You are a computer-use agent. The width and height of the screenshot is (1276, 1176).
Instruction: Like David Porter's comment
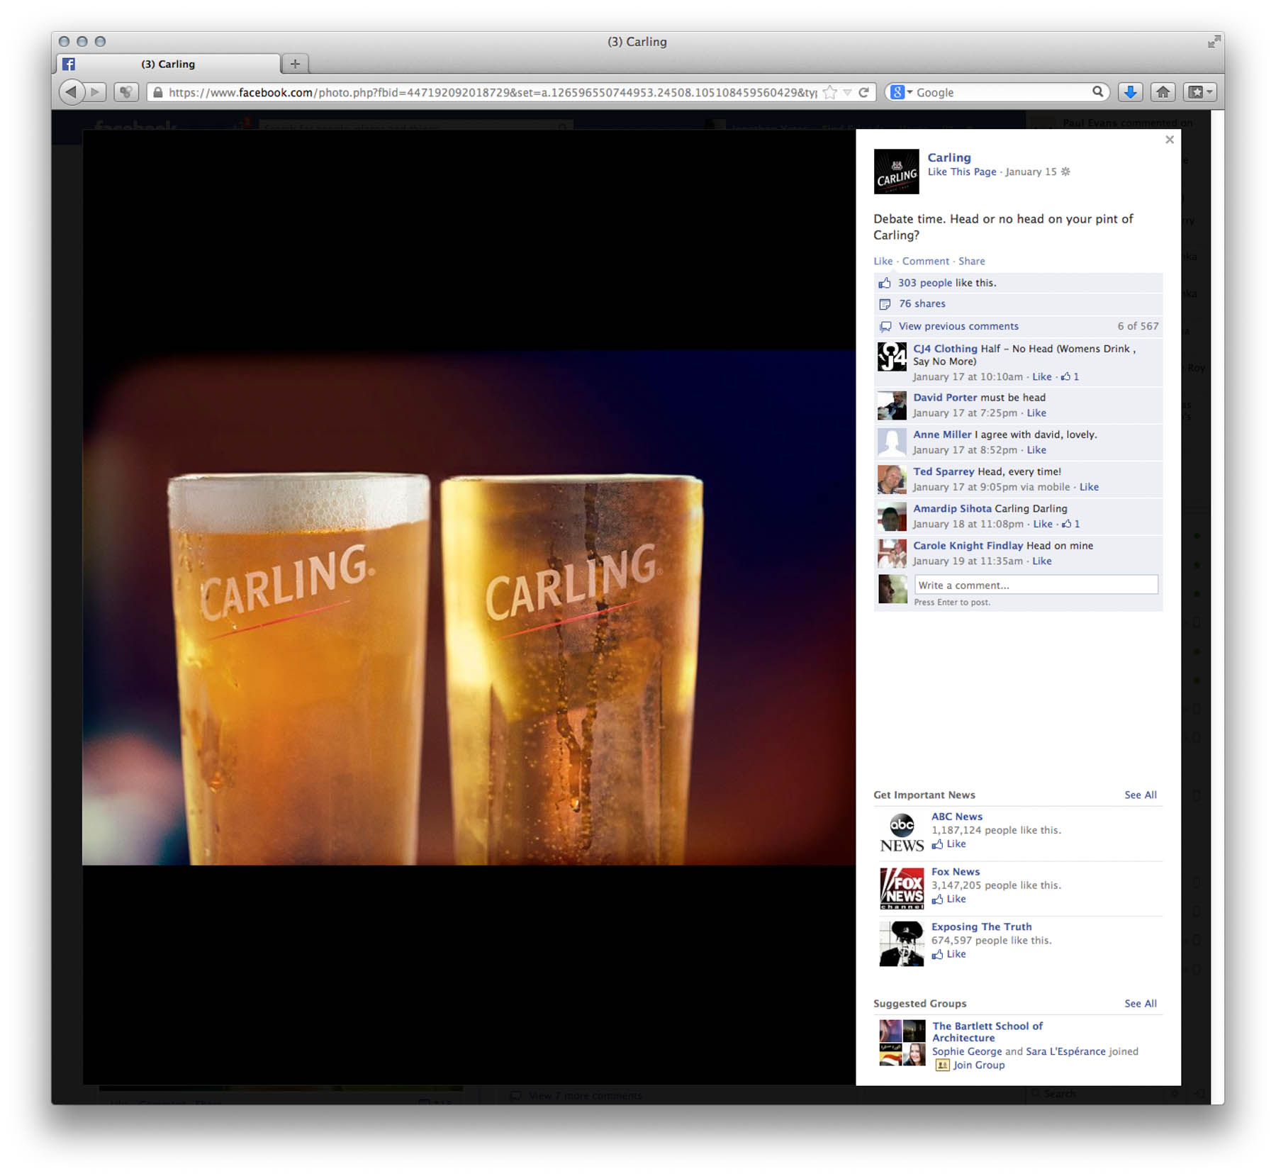point(1036,413)
